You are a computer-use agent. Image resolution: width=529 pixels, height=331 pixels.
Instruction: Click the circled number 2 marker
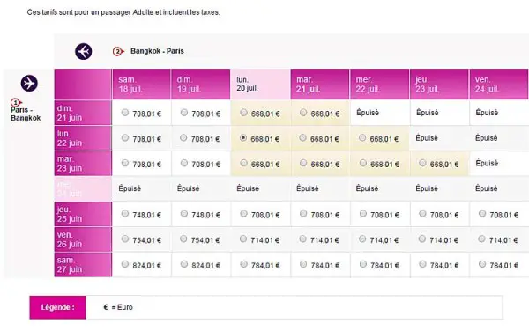pyautogui.click(x=117, y=52)
